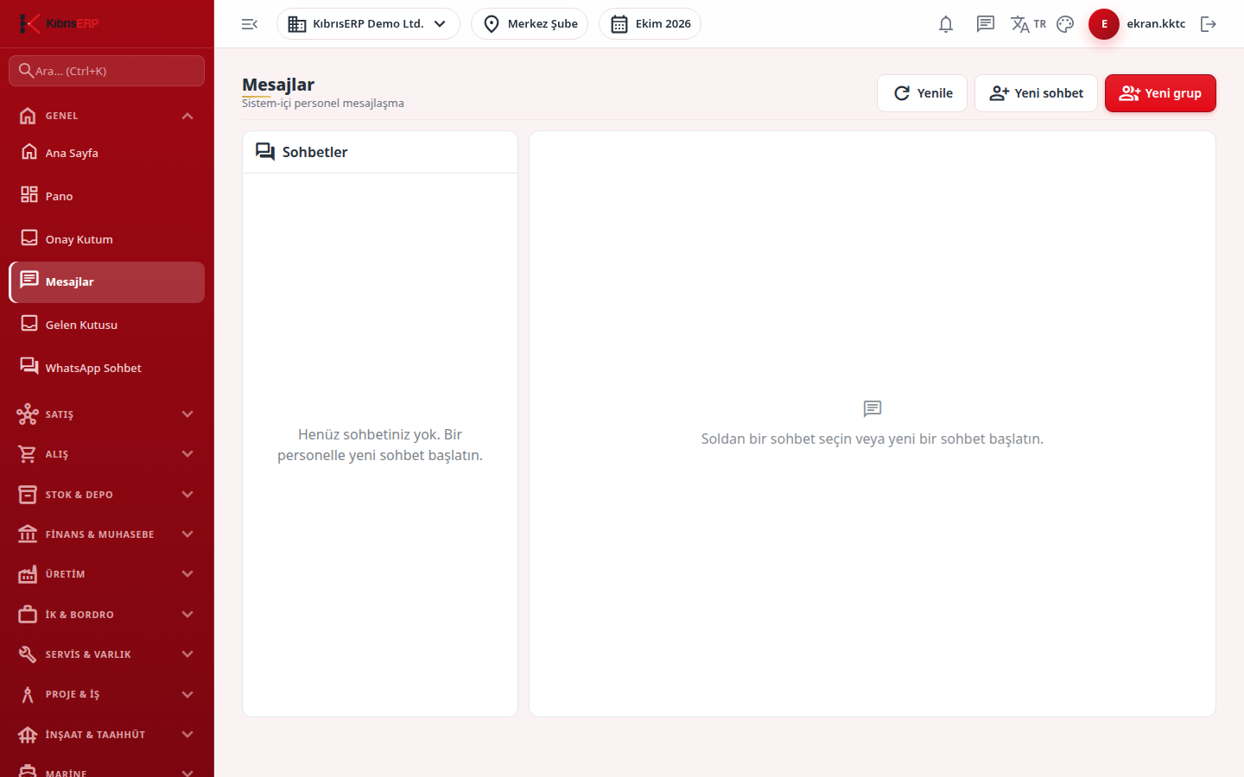Start a Yeni sohbet
Image resolution: width=1244 pixels, height=777 pixels.
click(x=1036, y=93)
